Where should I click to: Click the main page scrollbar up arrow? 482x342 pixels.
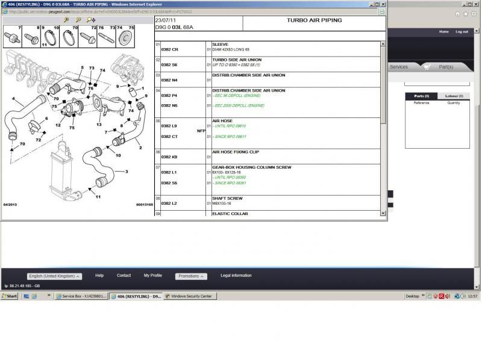pos(477,31)
